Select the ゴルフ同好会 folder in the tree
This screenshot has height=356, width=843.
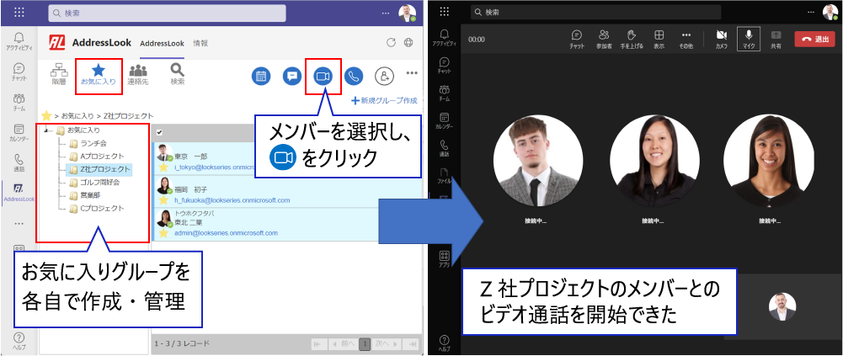pyautogui.click(x=95, y=182)
